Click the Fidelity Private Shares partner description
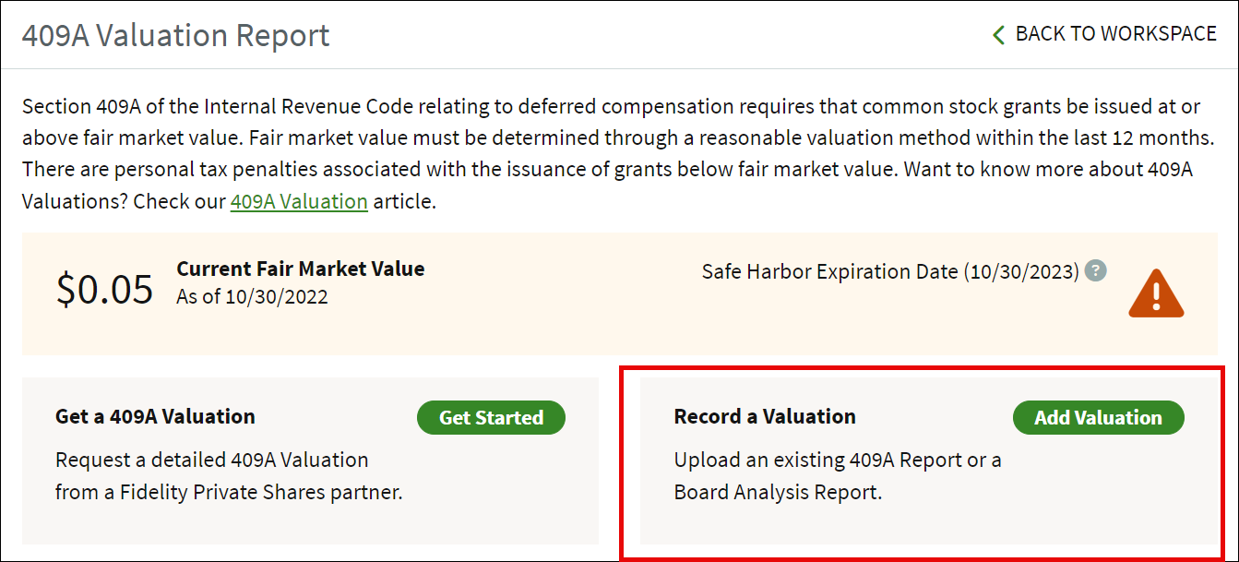 pos(229,476)
